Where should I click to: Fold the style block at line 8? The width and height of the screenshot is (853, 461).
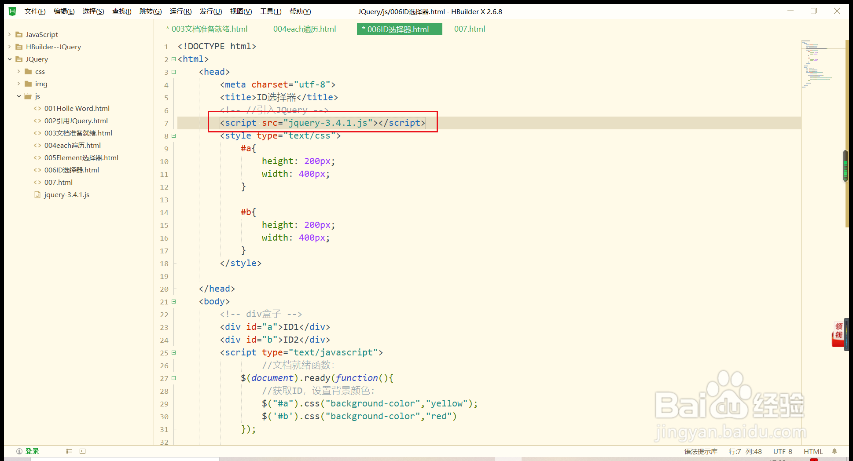(x=174, y=135)
